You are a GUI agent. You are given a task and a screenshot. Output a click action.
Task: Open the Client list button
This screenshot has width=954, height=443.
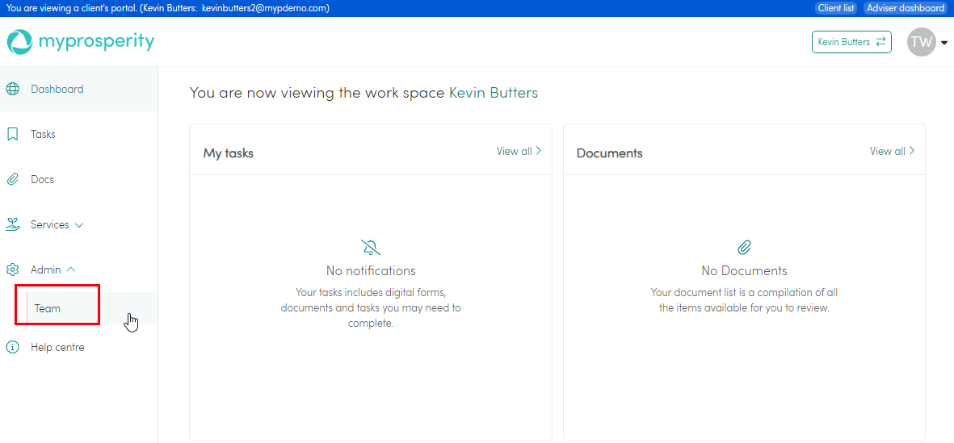click(835, 8)
